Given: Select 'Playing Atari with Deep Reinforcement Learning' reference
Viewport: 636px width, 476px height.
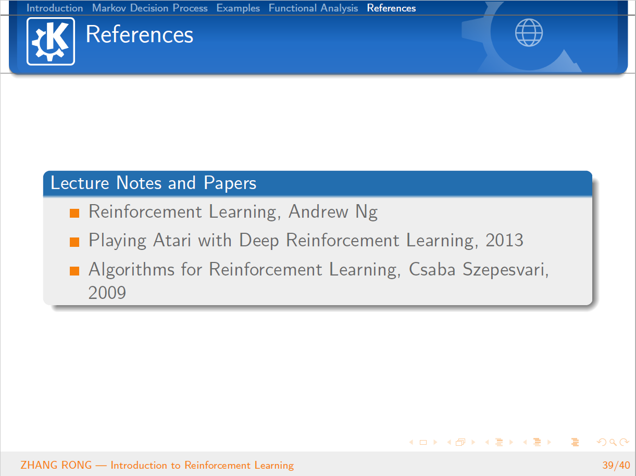Looking at the screenshot, I should point(306,241).
